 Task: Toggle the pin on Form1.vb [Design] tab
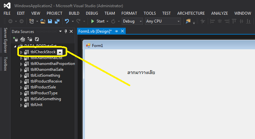pos(116,31)
